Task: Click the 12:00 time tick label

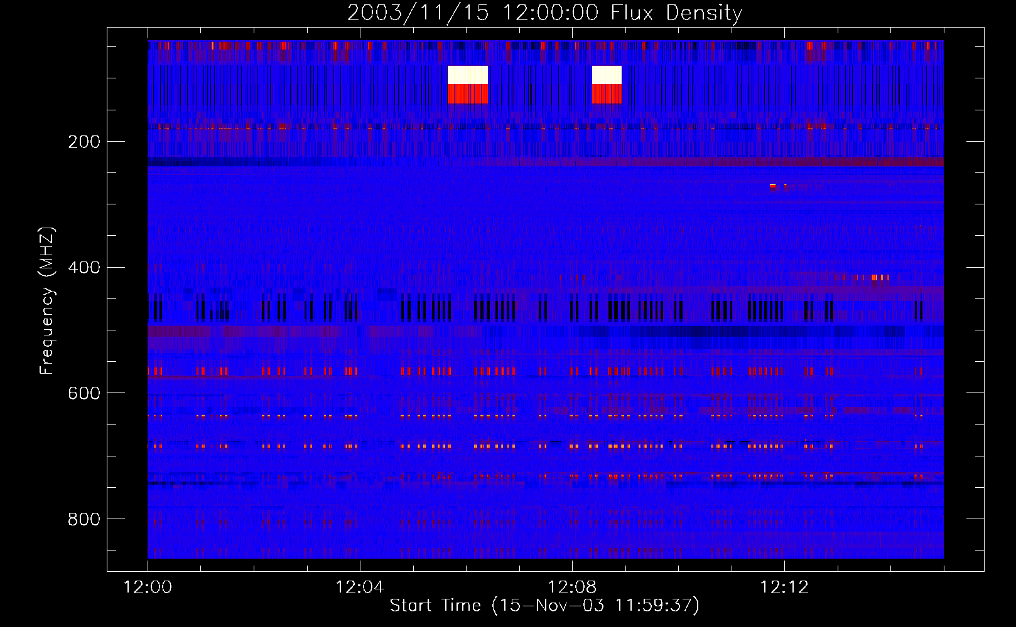Action: [x=148, y=587]
